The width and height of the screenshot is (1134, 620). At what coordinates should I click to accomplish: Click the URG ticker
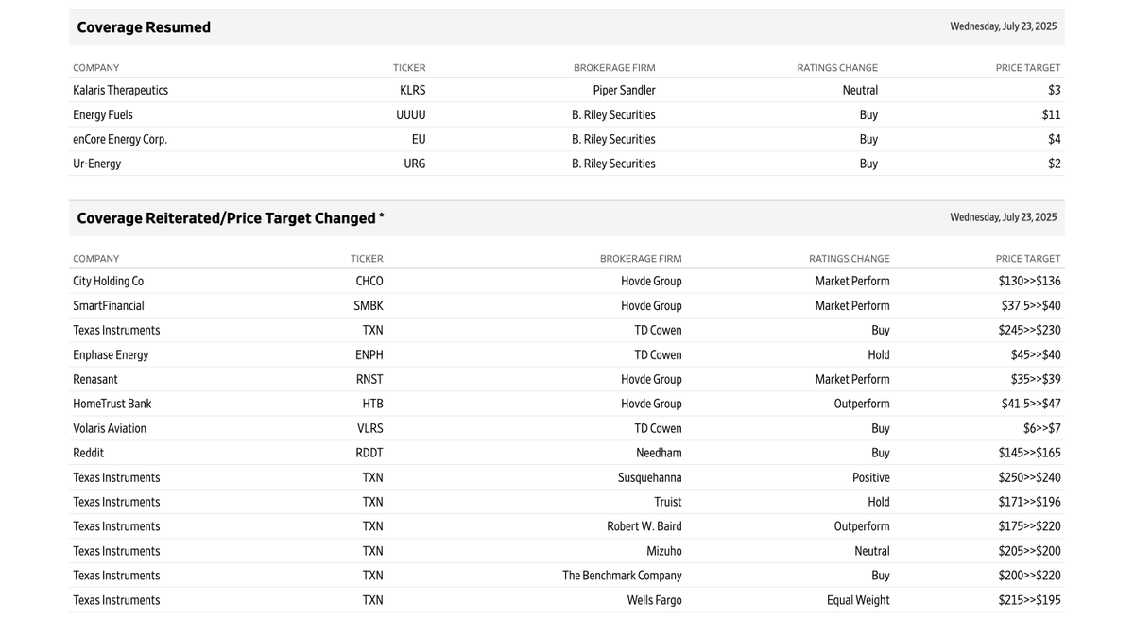(415, 164)
